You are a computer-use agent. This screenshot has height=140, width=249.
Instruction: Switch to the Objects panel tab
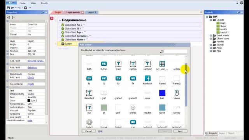tap(231, 133)
